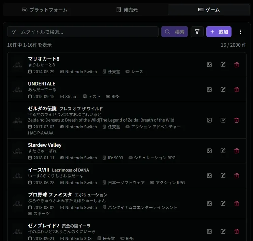Open cover image for プロ野球 ファミスタ

point(209,204)
